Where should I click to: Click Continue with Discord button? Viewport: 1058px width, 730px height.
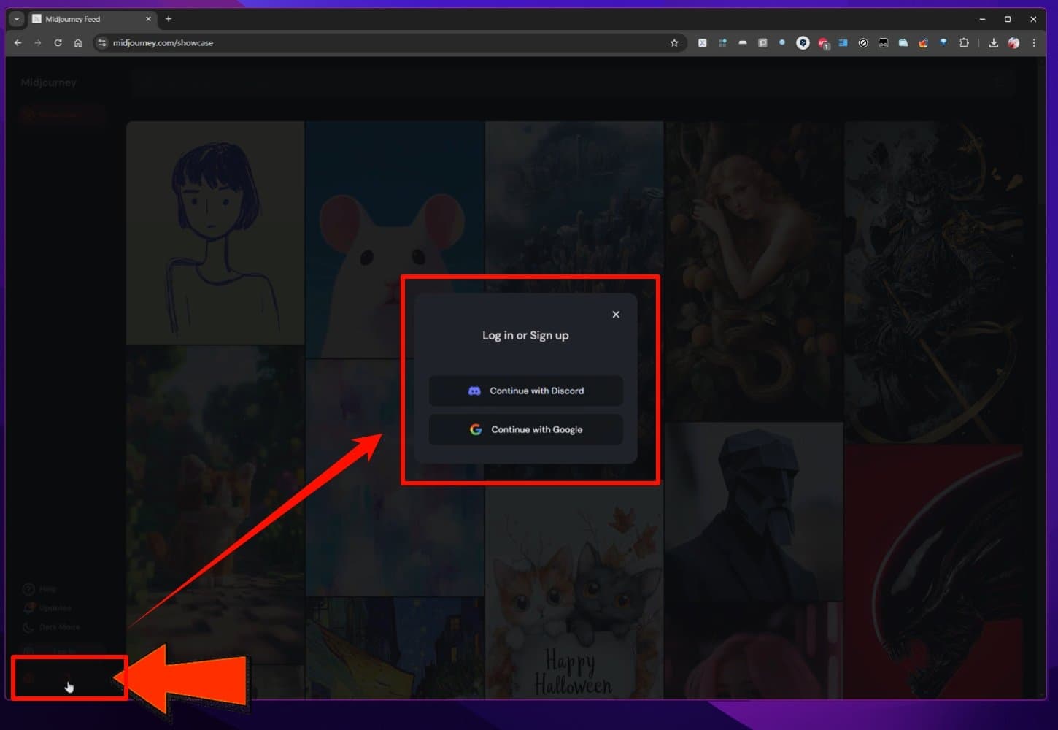point(525,391)
